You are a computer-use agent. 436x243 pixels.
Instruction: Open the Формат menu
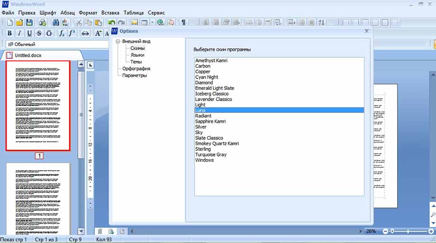[x=88, y=13]
